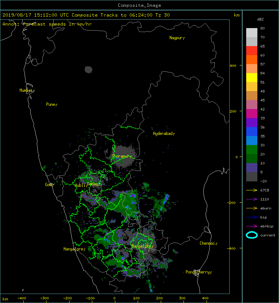This screenshot has height=303, width=279.
Task: Select the eburn arrow legend symbol
Action: tap(252, 208)
